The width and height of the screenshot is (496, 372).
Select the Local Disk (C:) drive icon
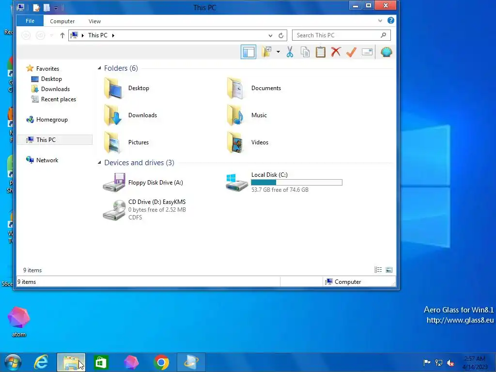point(237,183)
